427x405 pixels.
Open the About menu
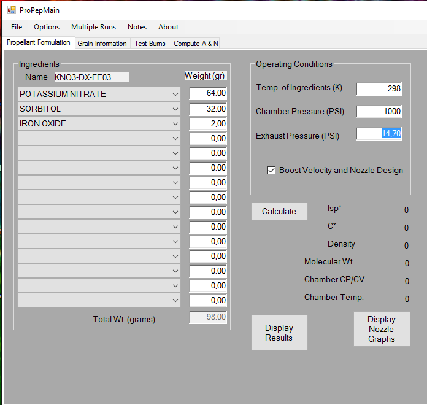(x=168, y=27)
